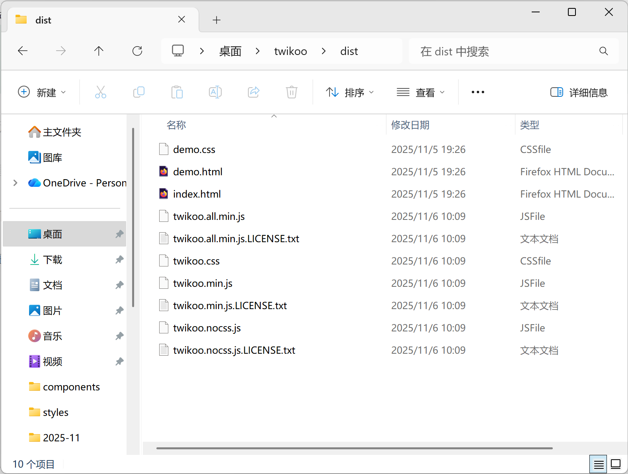Navigate to 桌面 in breadcrumb
The width and height of the screenshot is (628, 474).
click(230, 51)
